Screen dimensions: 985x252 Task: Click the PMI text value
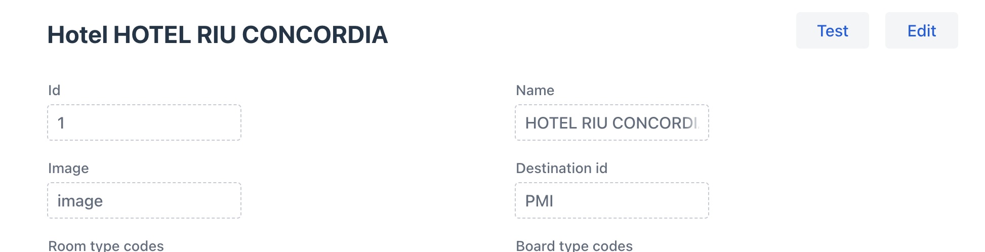click(539, 201)
